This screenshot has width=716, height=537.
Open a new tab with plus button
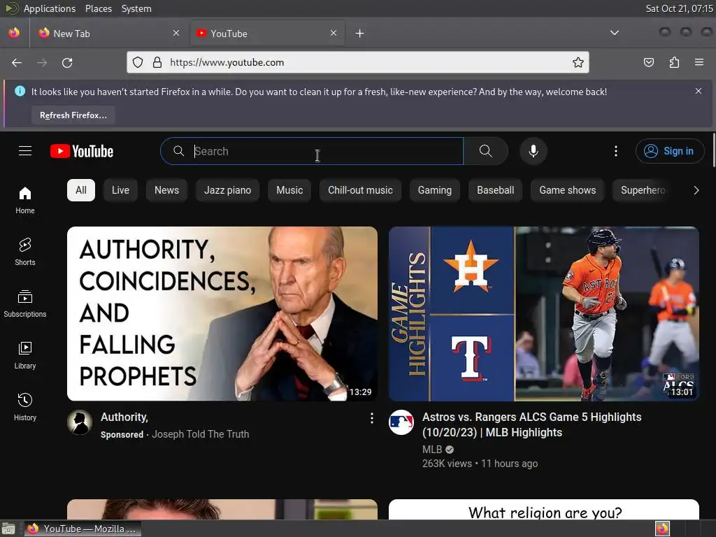tap(360, 34)
